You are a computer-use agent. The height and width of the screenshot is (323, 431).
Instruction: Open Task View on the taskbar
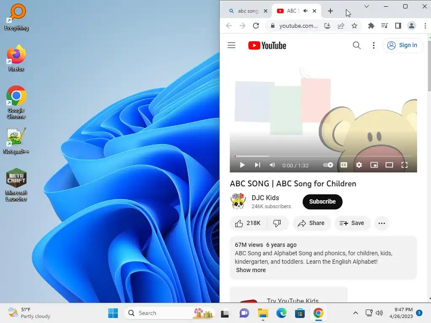(225, 313)
